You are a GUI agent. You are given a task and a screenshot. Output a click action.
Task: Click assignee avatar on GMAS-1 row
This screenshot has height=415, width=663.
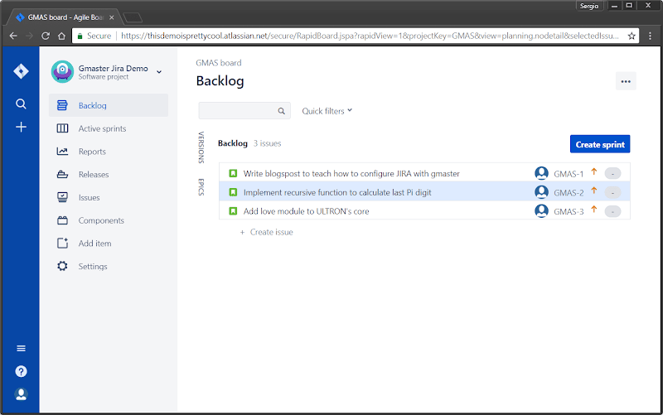click(541, 173)
